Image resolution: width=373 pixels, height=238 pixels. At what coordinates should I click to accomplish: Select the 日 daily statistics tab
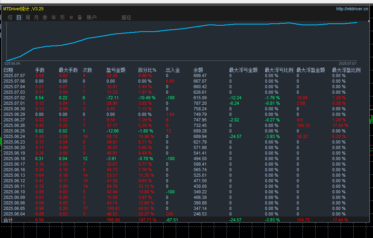point(19,17)
